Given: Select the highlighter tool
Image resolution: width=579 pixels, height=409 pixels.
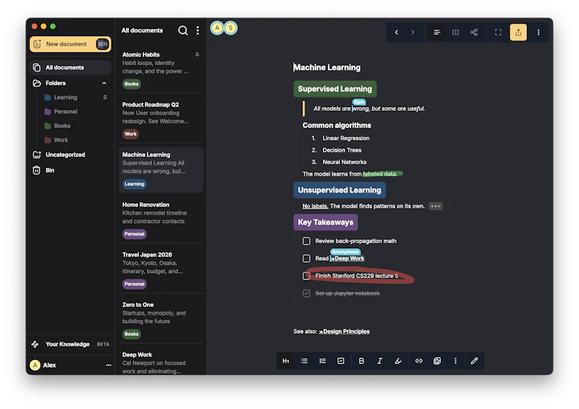Looking at the screenshot, I should click(x=398, y=361).
